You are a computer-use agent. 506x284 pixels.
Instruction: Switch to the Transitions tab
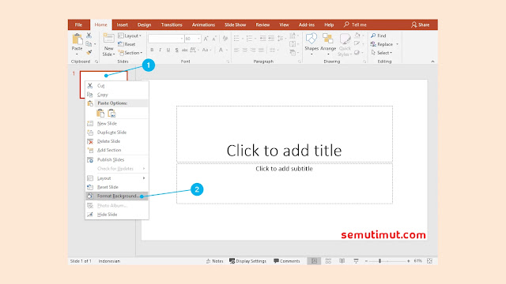point(172,24)
